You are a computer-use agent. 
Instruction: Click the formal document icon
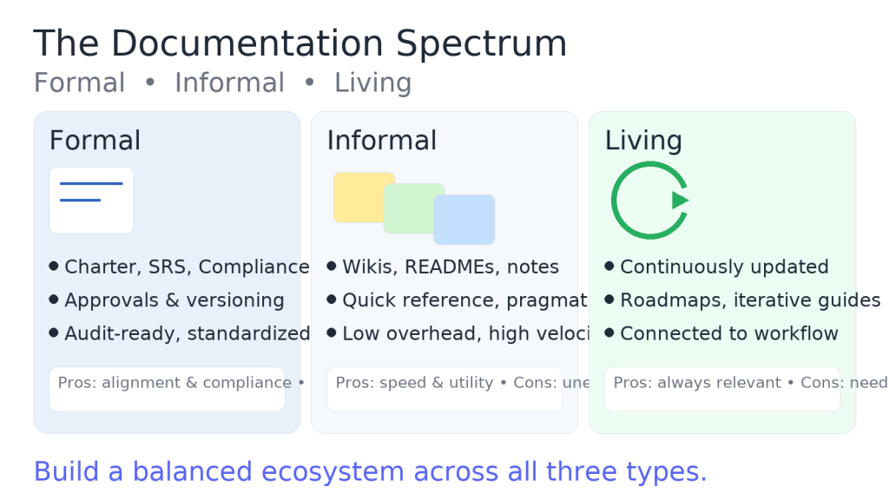pyautogui.click(x=91, y=201)
